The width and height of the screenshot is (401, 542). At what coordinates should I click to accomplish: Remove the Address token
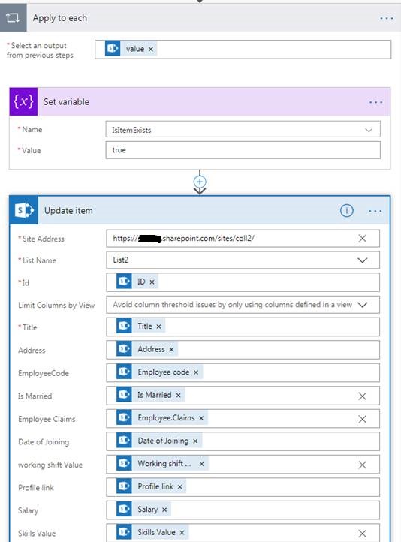click(x=171, y=350)
